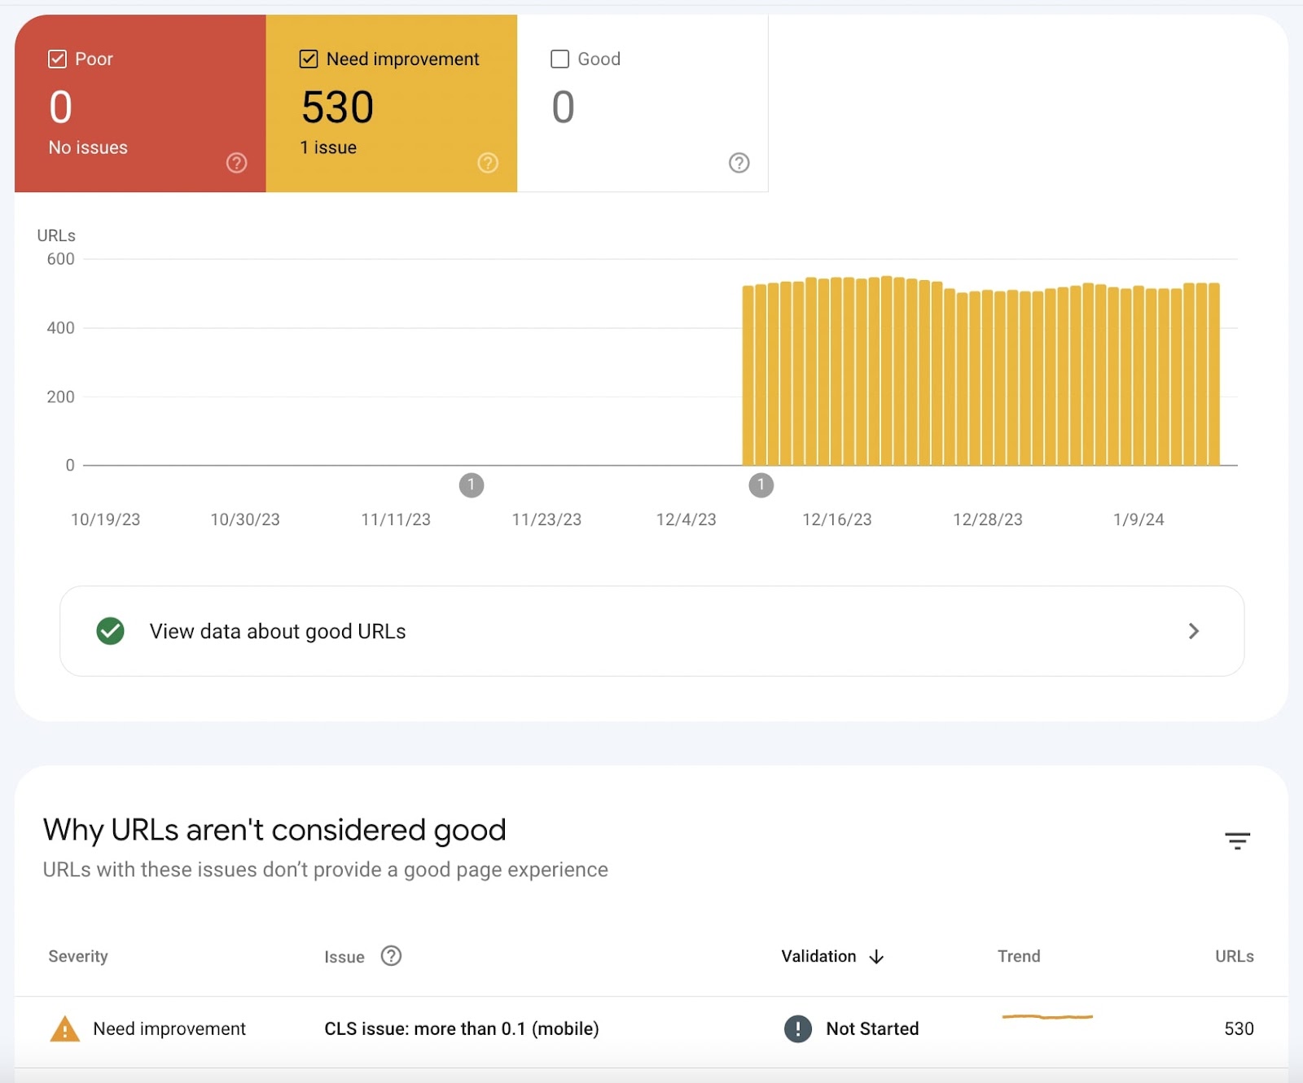1303x1083 pixels.
Task: Uncheck the Need improvement checkbox
Action: coord(309,58)
